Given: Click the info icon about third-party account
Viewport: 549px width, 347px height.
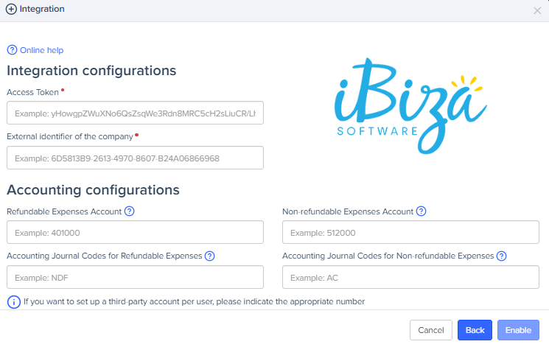Looking at the screenshot, I should (x=13, y=301).
